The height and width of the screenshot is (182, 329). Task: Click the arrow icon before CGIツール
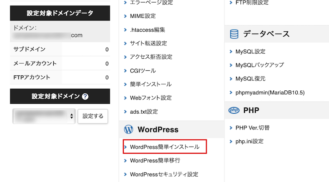pyautogui.click(x=125, y=71)
